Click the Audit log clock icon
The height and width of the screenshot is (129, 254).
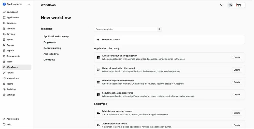(4, 89)
